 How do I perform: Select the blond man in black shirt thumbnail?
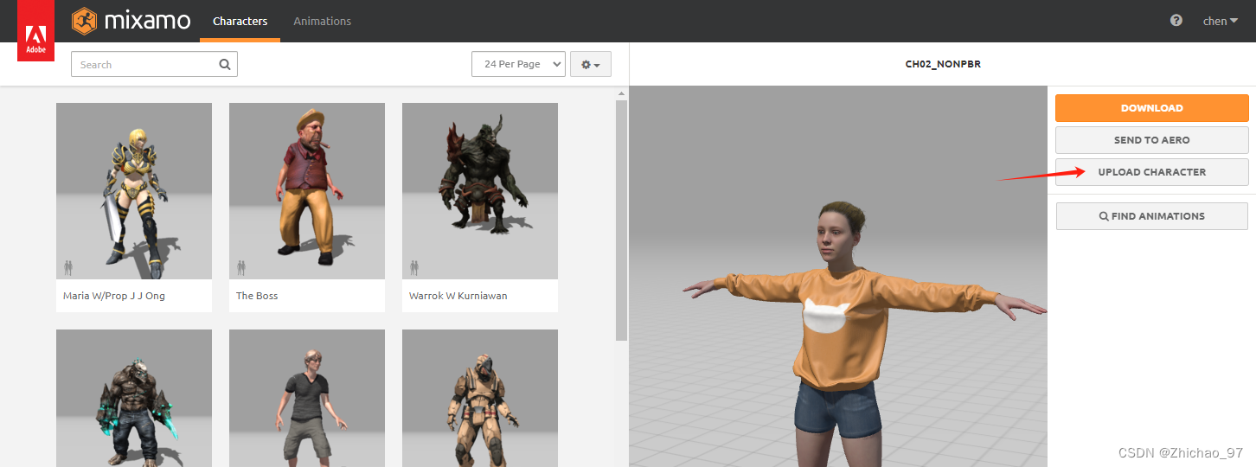[307, 398]
